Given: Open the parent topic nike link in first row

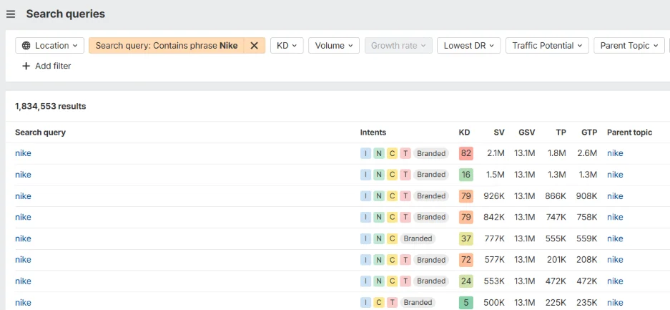Looking at the screenshot, I should 615,153.
